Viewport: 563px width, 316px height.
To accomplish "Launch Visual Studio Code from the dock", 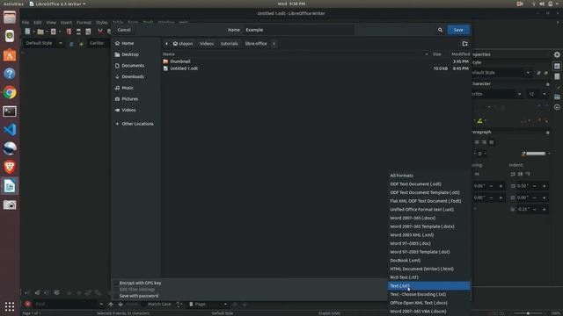I will pyautogui.click(x=10, y=130).
